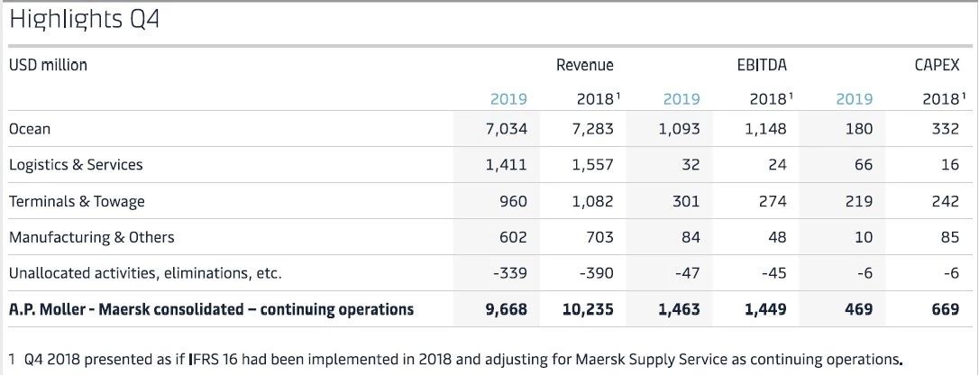
Task: Click Logistics & Services EBITDA 24
Action: (x=777, y=165)
